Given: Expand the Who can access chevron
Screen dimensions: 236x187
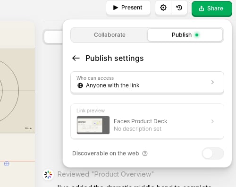Looking at the screenshot, I should 212,82.
